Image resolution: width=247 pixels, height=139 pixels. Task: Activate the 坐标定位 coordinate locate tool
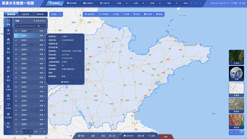(x=90, y=14)
